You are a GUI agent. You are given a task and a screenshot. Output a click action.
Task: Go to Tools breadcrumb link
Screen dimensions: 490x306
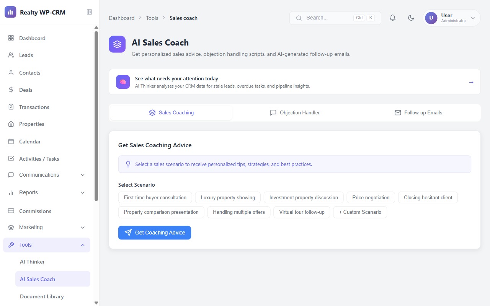(152, 18)
